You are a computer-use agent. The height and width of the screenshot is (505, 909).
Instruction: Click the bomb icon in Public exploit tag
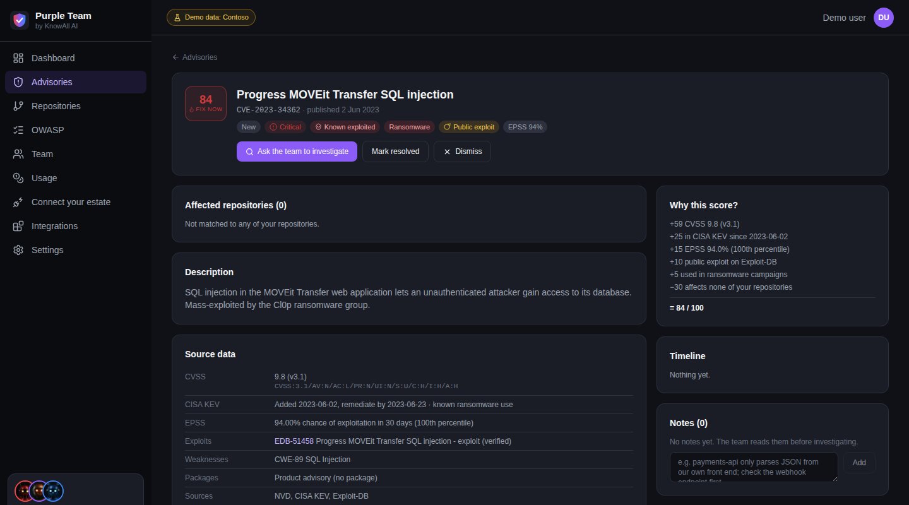[447, 127]
